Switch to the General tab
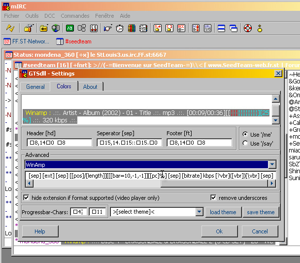Image resolution: width=300 pixels, height=263 pixels. [x=35, y=87]
